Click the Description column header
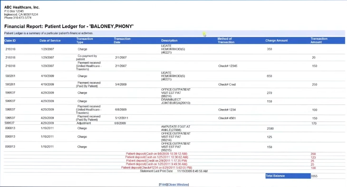This screenshot has width=347, height=187. click(169, 41)
